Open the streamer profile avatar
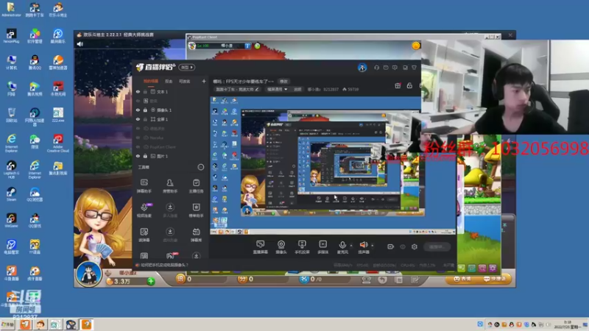The height and width of the screenshot is (331, 589). [x=362, y=68]
